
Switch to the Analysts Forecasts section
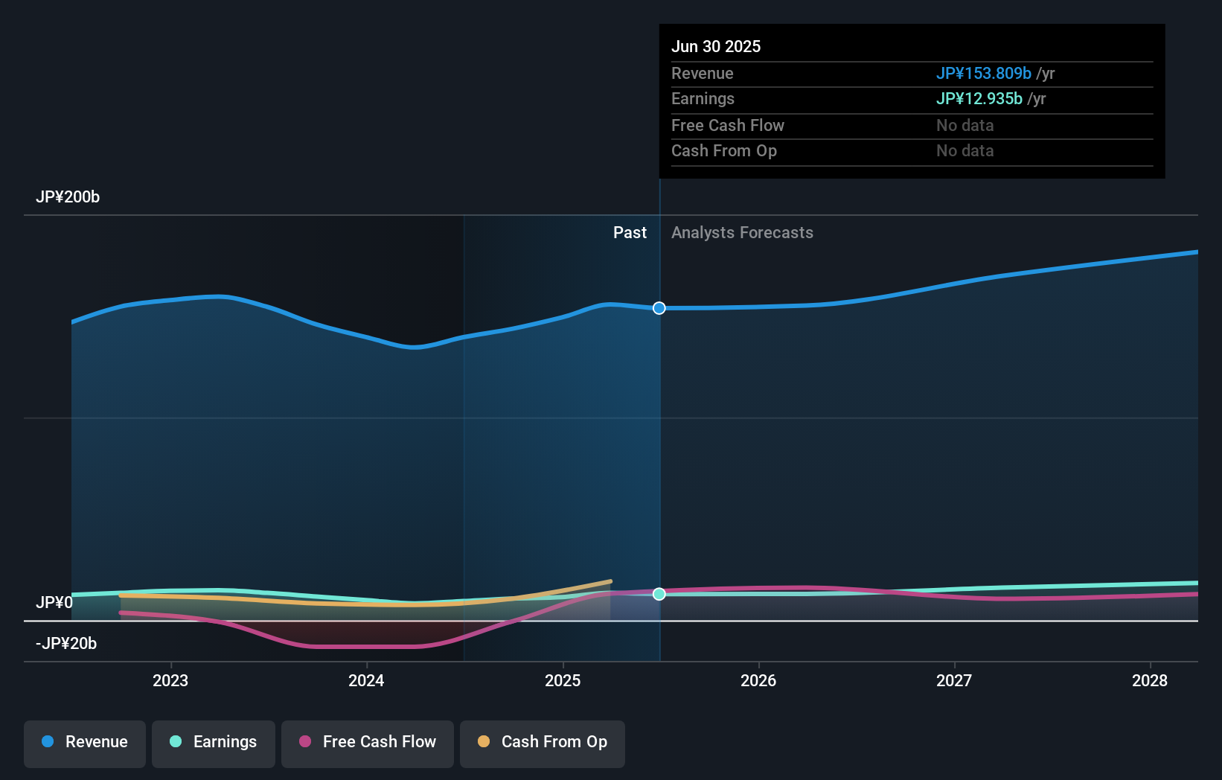(742, 232)
